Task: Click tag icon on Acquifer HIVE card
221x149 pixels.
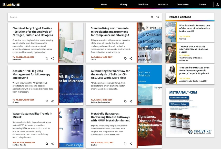Action: pyautogui.click(x=47, y=101)
